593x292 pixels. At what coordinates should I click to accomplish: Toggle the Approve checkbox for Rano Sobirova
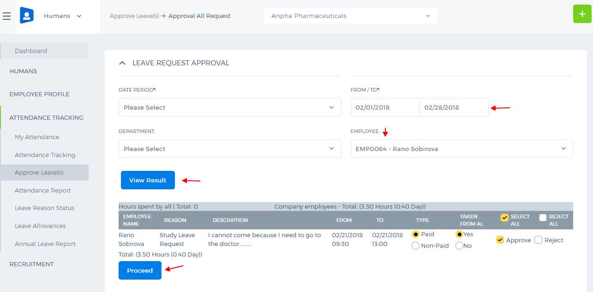(500, 240)
